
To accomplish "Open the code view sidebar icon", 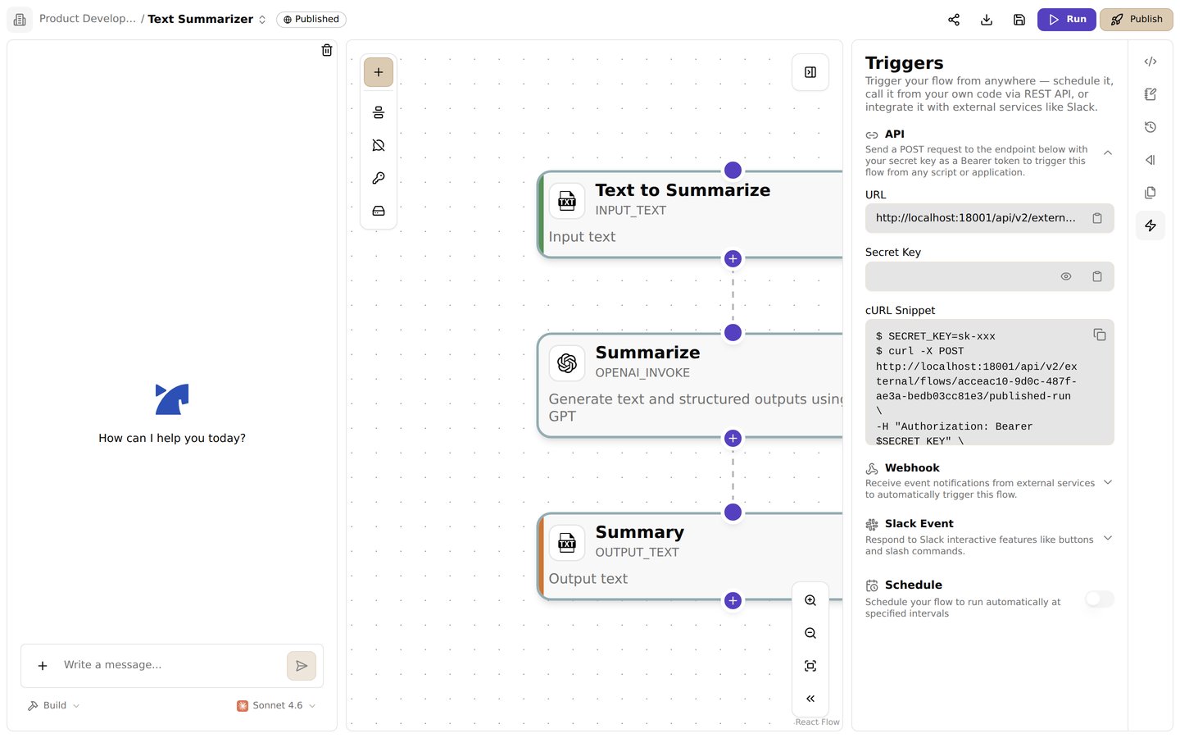I will click(x=1150, y=61).
